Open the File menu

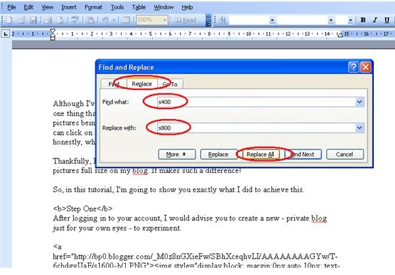[x=12, y=7]
